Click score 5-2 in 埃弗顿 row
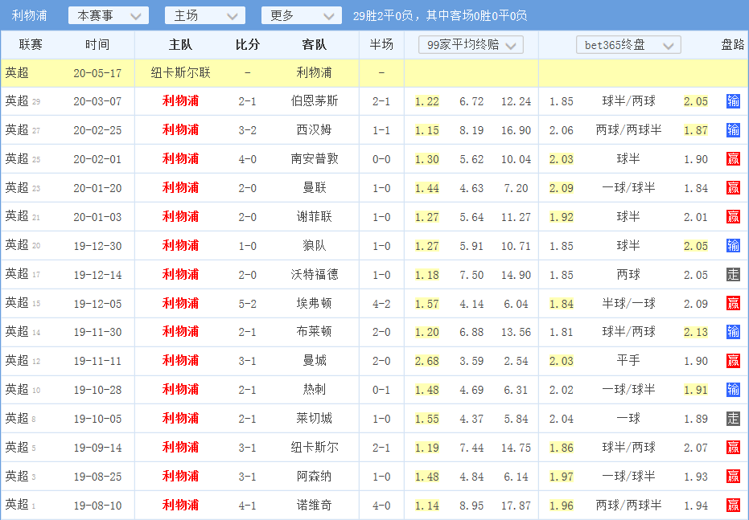 click(248, 304)
